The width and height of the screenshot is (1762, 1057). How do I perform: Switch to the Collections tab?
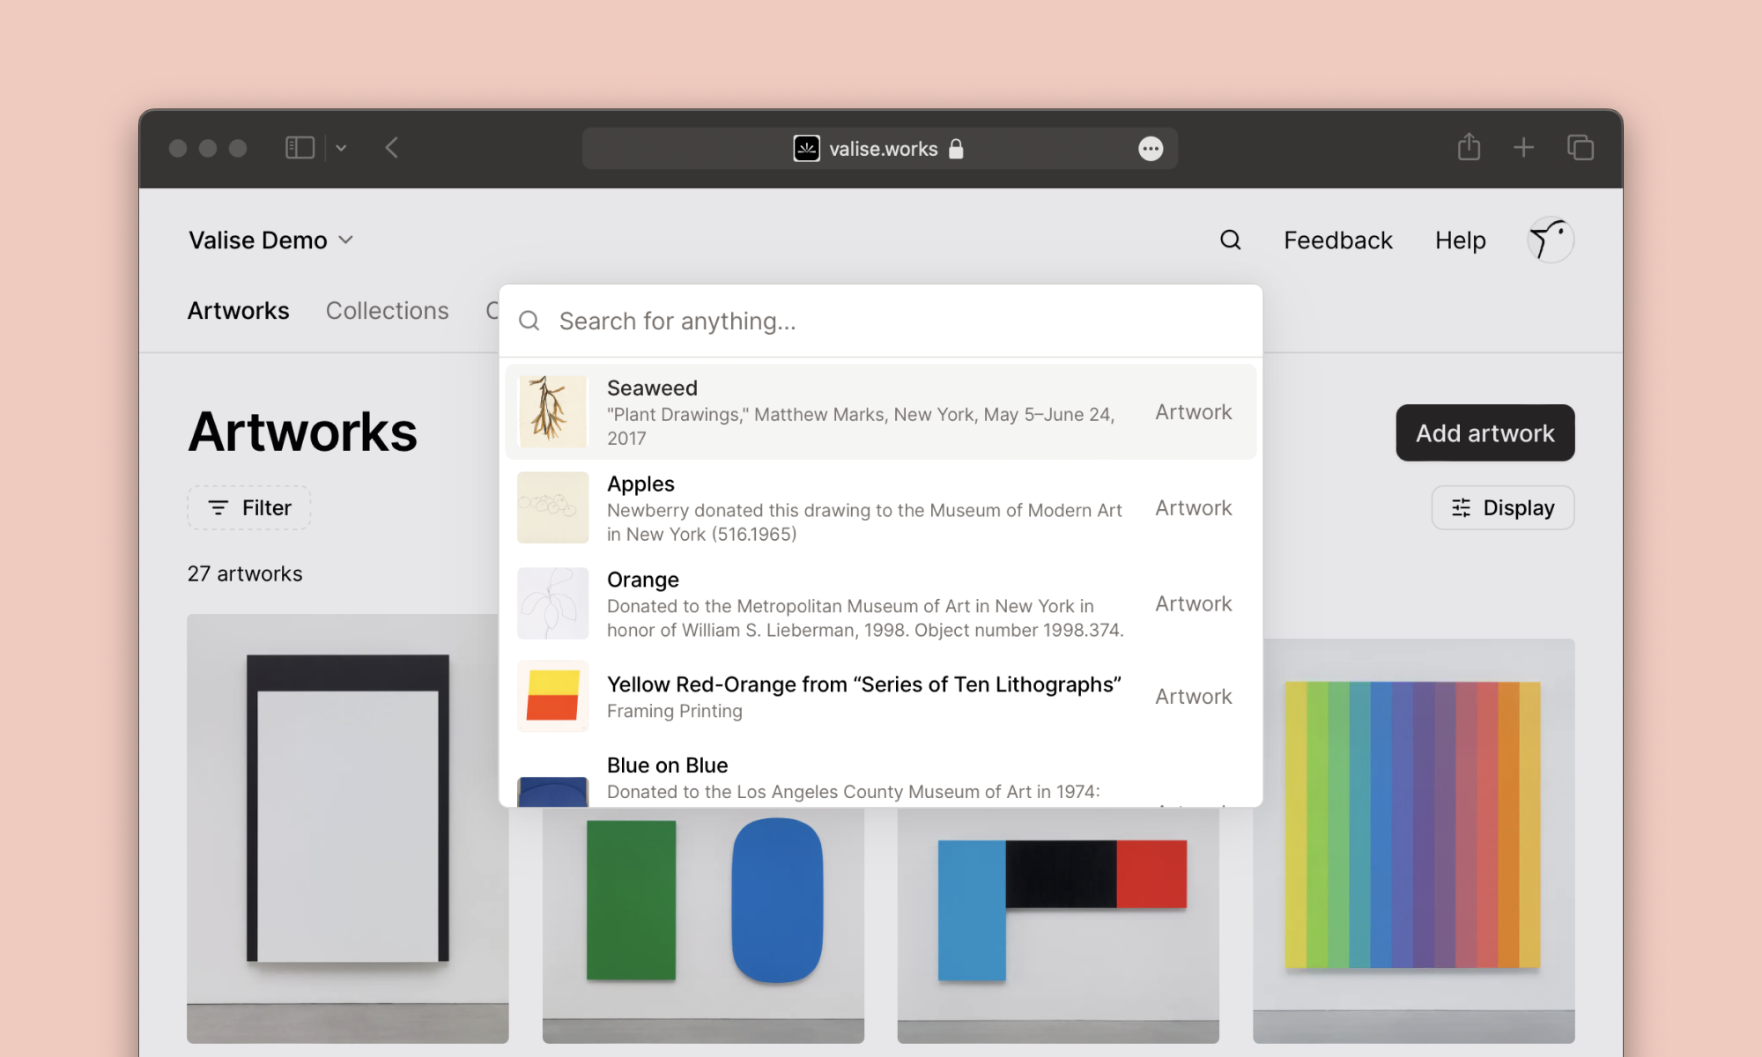tap(387, 310)
